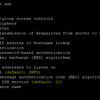Click the 'entication' text line
This screenshot has width=100, height=100.
(12, 48)
